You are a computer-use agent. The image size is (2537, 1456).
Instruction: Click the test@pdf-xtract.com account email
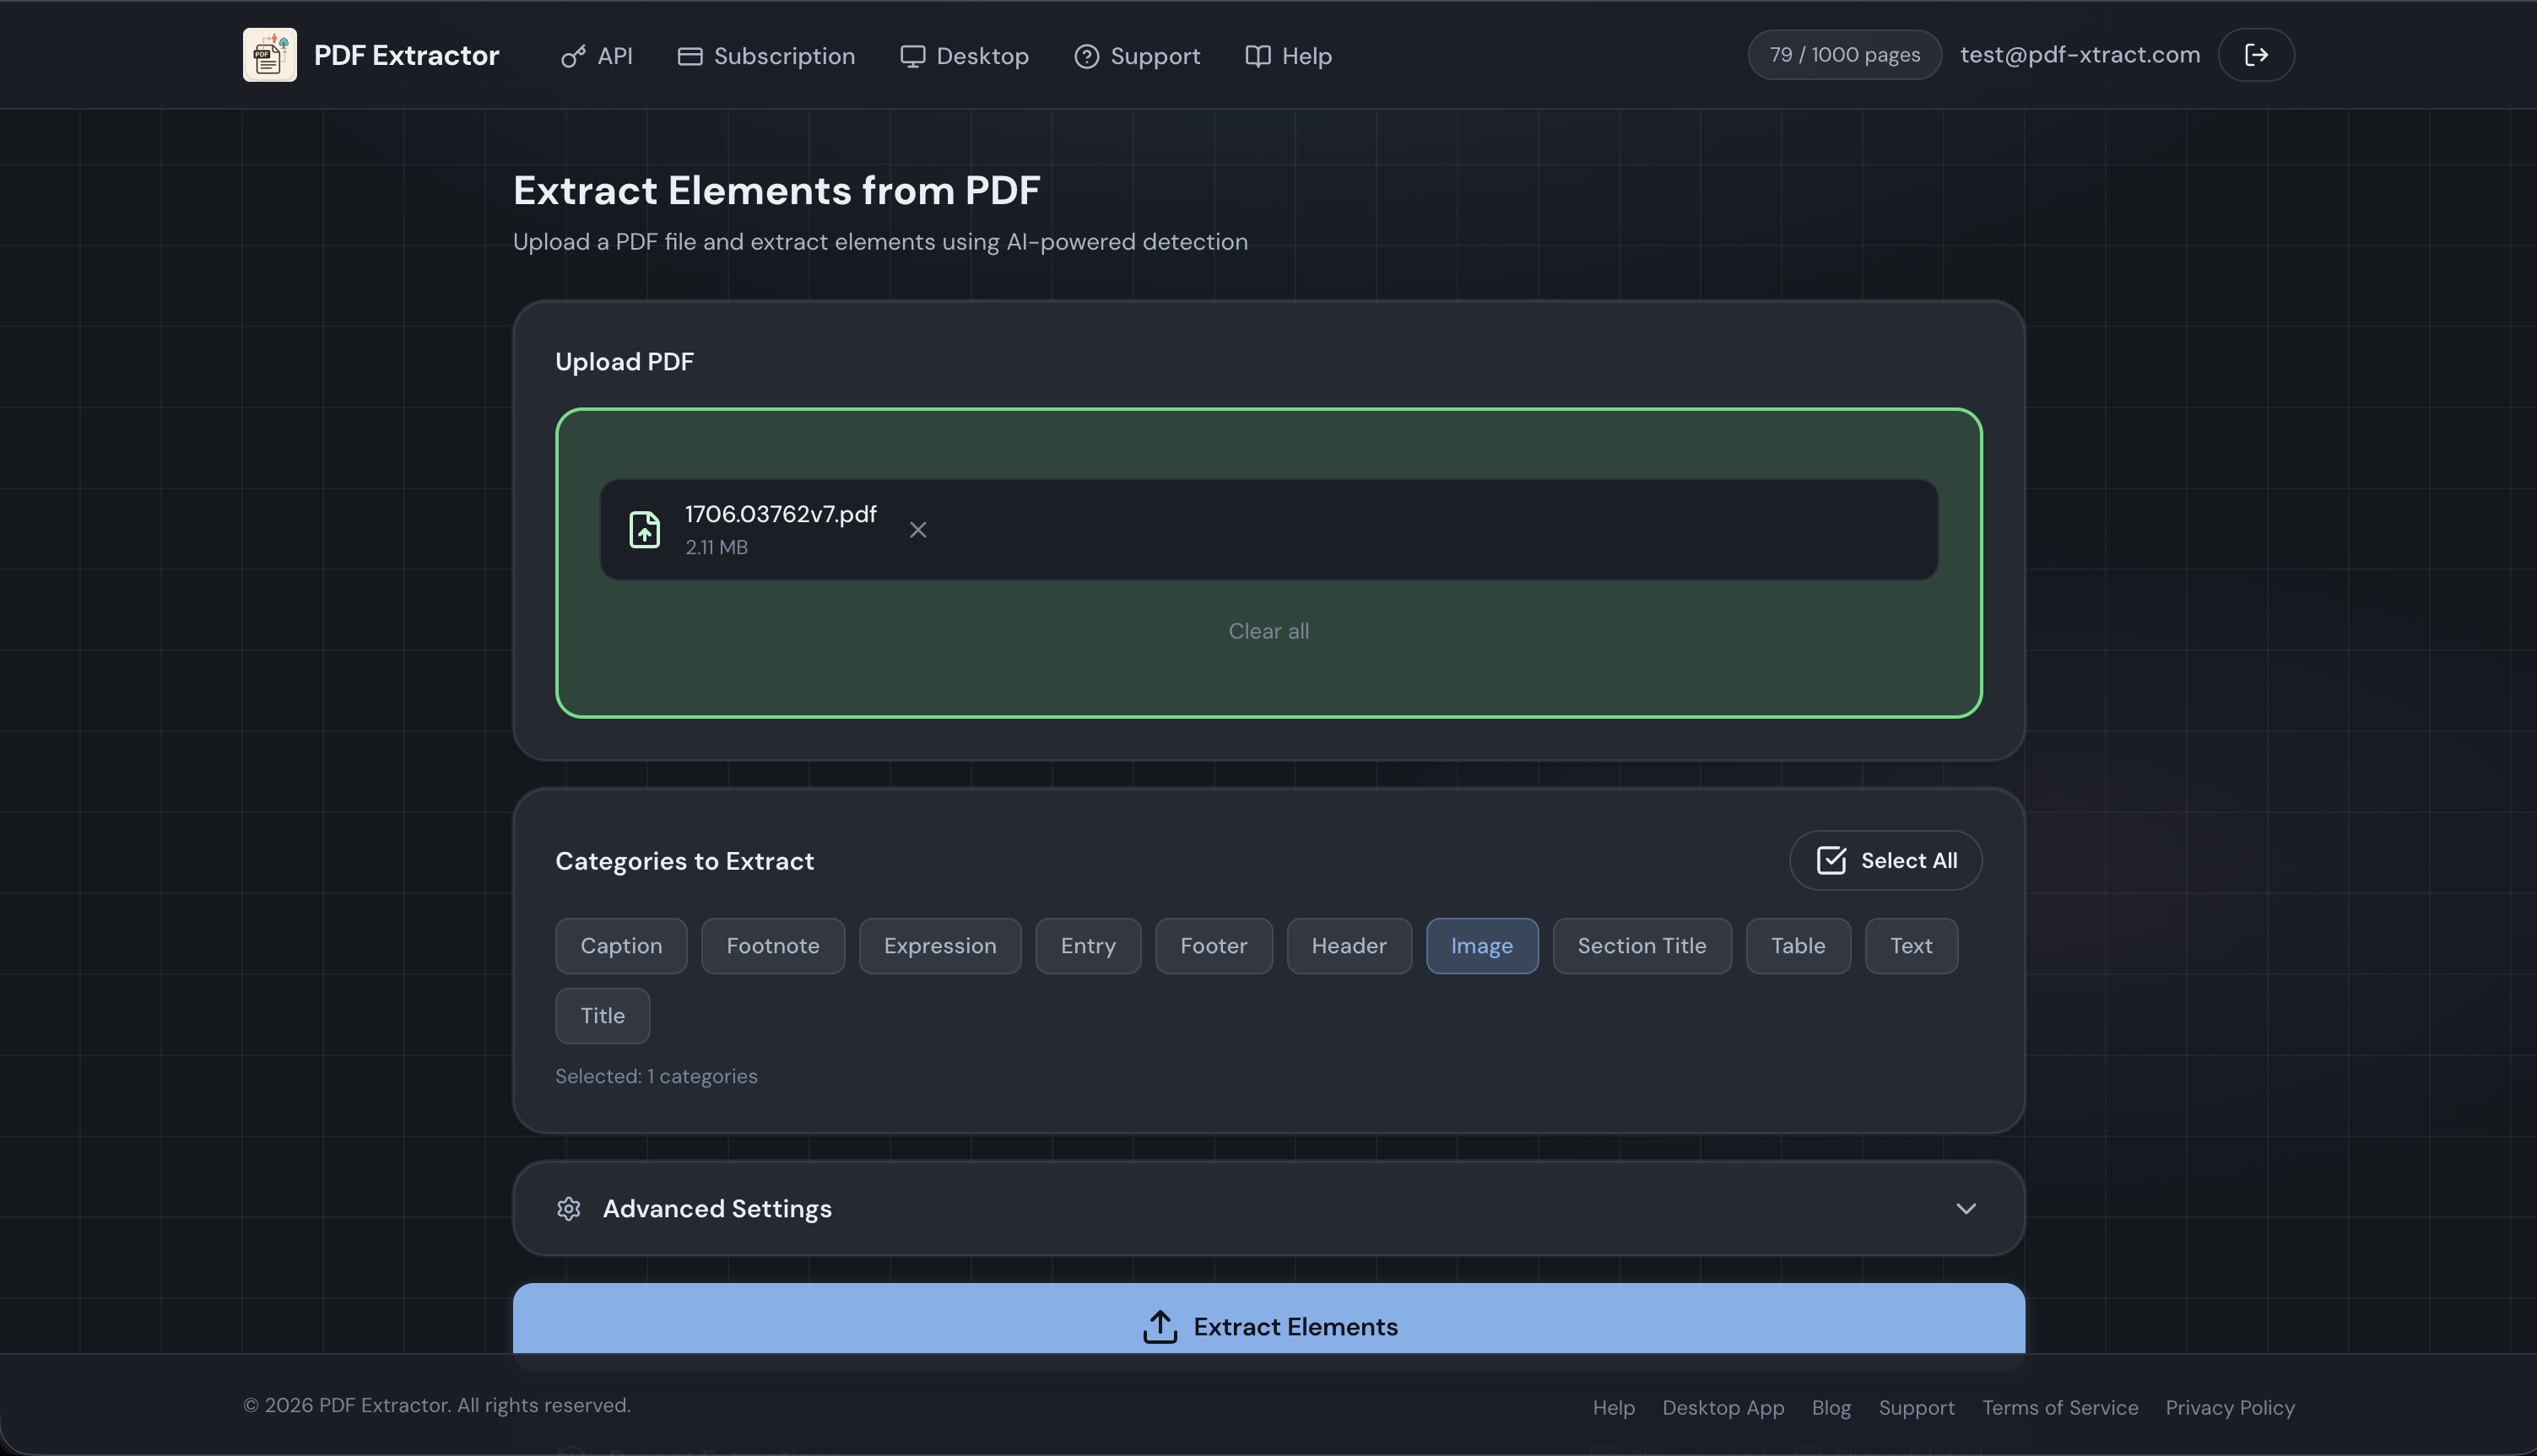point(2080,55)
